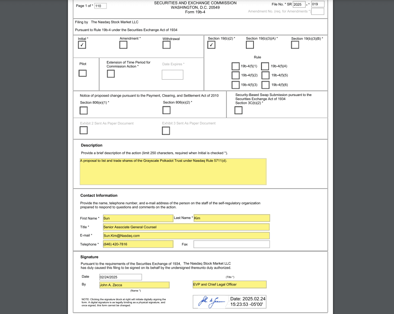The height and width of the screenshot is (314, 394).
Task: Click 'The Nasdaq Stock Market LLC' filing text
Action: (x=115, y=22)
